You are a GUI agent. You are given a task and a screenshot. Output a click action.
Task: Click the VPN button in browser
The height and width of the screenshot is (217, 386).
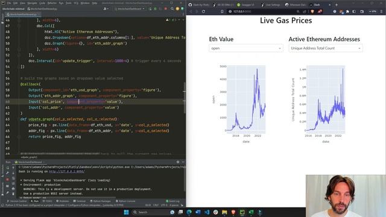point(373,11)
